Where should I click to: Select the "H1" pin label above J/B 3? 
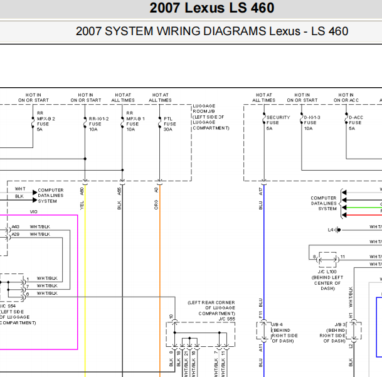click(x=351, y=316)
